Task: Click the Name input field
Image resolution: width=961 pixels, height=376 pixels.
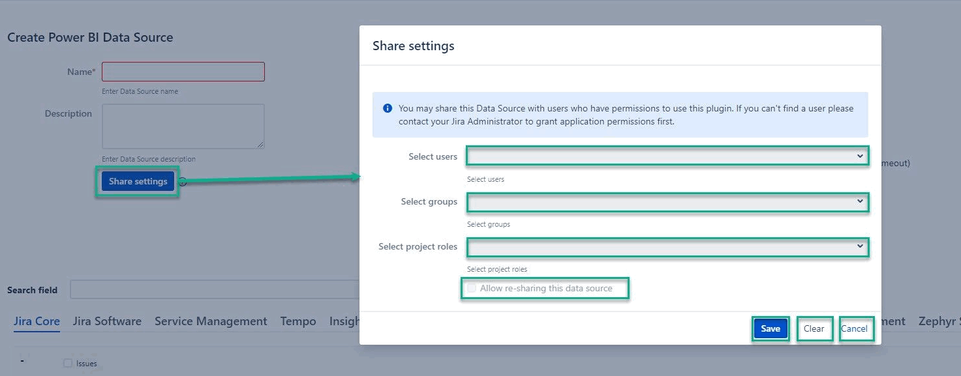Action: pyautogui.click(x=183, y=71)
